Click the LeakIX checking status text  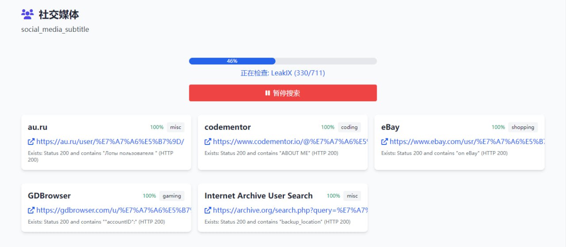283,73
